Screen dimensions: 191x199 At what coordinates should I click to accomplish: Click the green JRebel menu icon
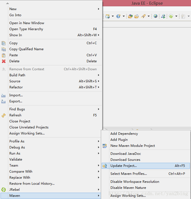[4, 190]
